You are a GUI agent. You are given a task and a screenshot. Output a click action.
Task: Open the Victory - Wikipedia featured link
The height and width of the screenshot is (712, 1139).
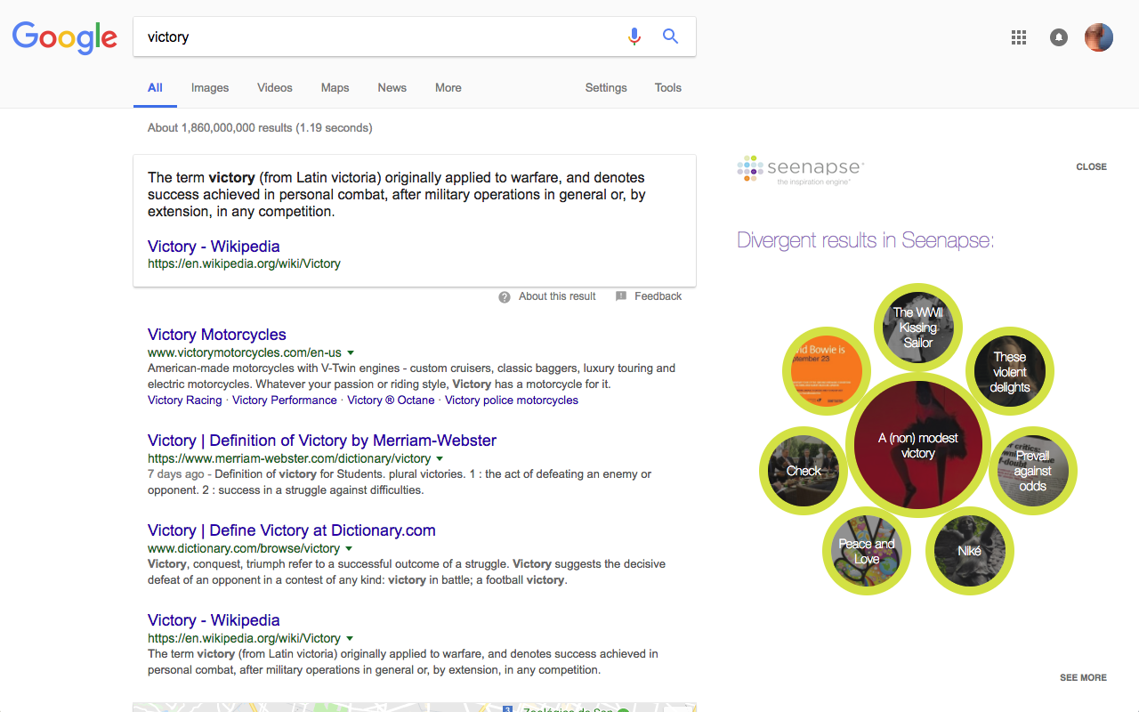[214, 246]
